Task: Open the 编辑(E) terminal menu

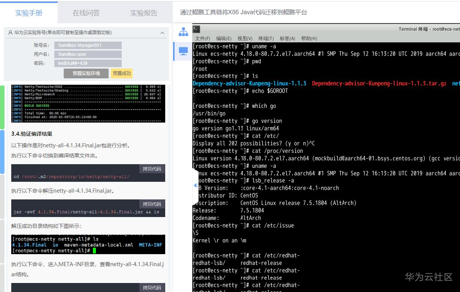Action: coord(224,39)
